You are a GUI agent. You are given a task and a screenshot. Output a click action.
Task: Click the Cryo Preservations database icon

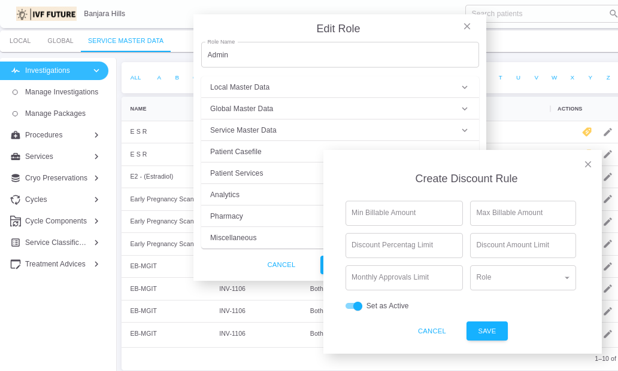(16, 178)
